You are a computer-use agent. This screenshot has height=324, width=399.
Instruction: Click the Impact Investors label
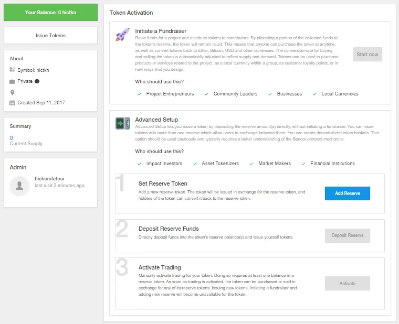tap(164, 164)
